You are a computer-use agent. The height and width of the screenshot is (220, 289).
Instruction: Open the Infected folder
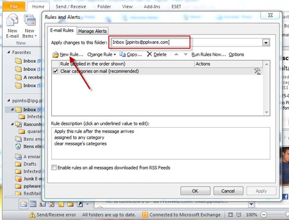coord(28,171)
